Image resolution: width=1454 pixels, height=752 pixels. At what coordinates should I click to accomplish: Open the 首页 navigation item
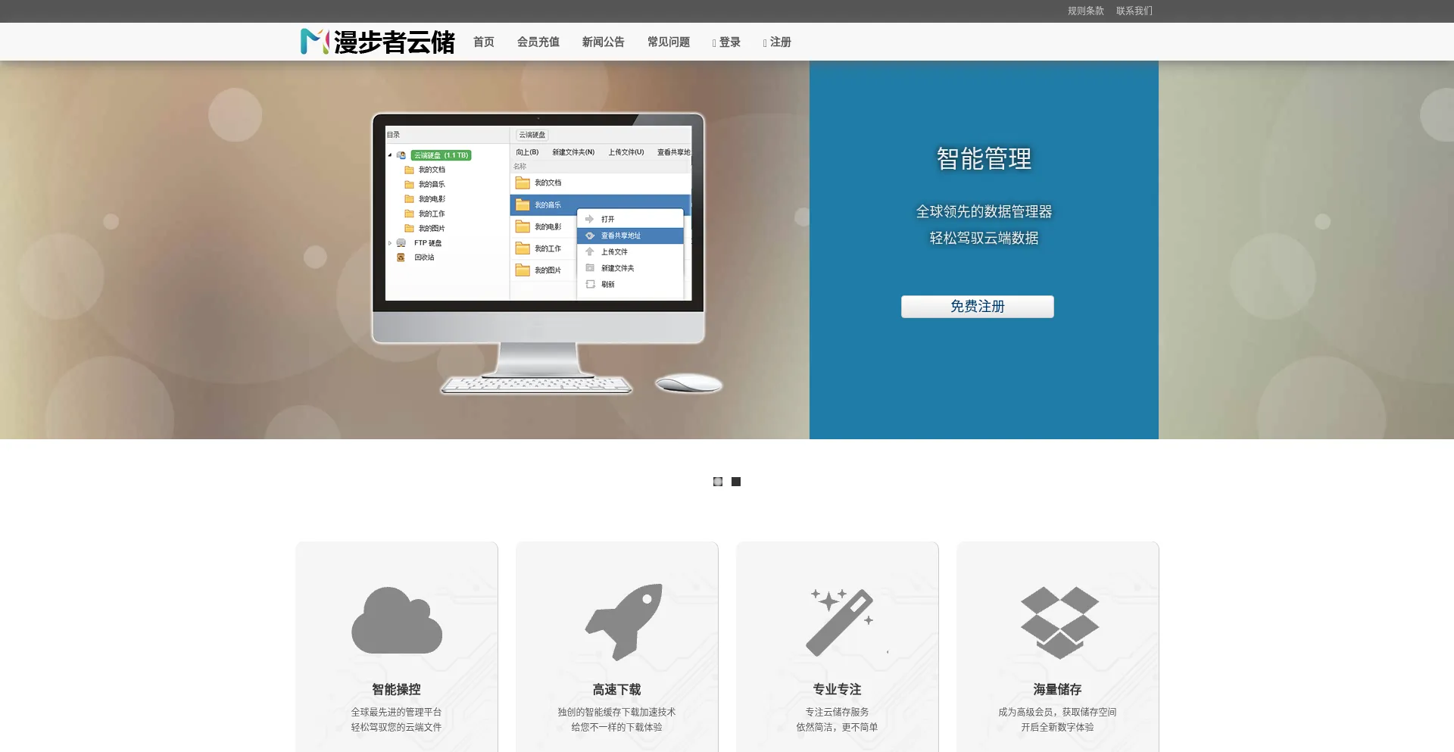click(484, 42)
